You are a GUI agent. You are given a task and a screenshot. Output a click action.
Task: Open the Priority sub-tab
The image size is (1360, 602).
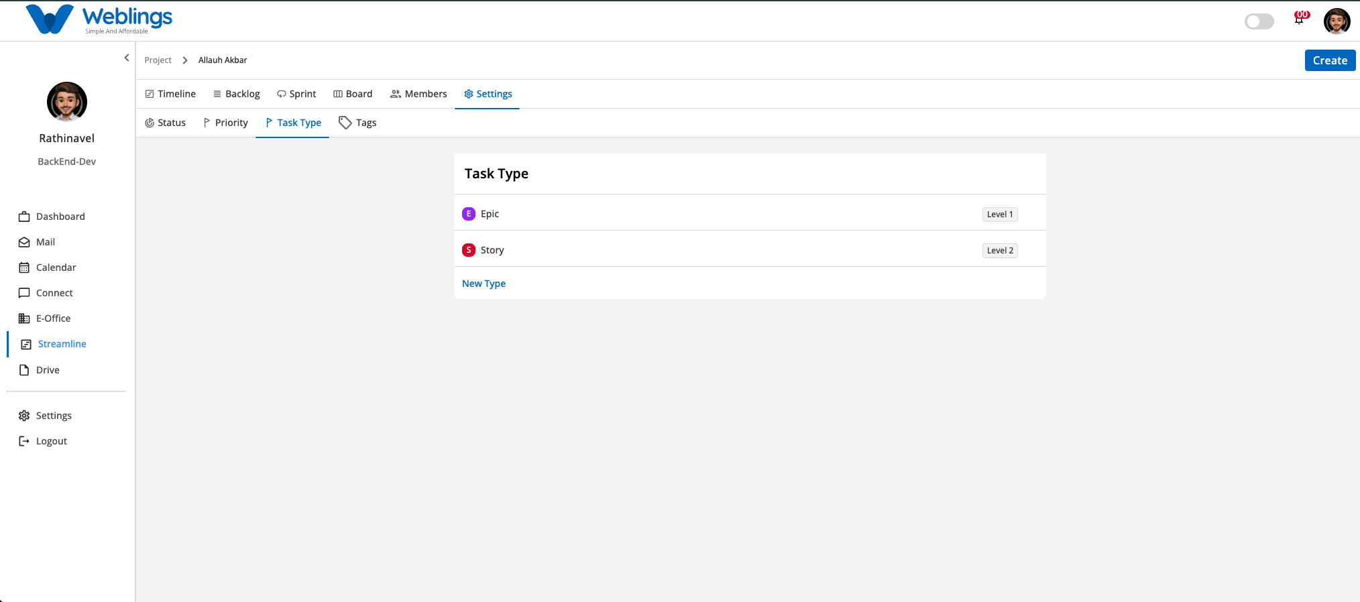pos(225,123)
